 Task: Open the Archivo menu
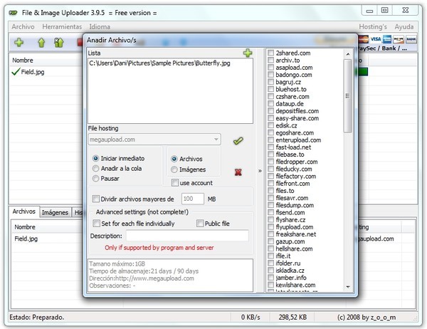[x=23, y=27]
